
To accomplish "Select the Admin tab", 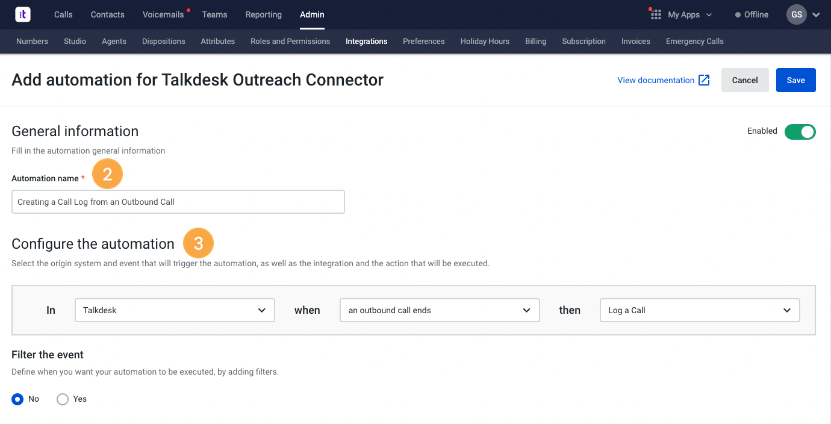I will 312,14.
